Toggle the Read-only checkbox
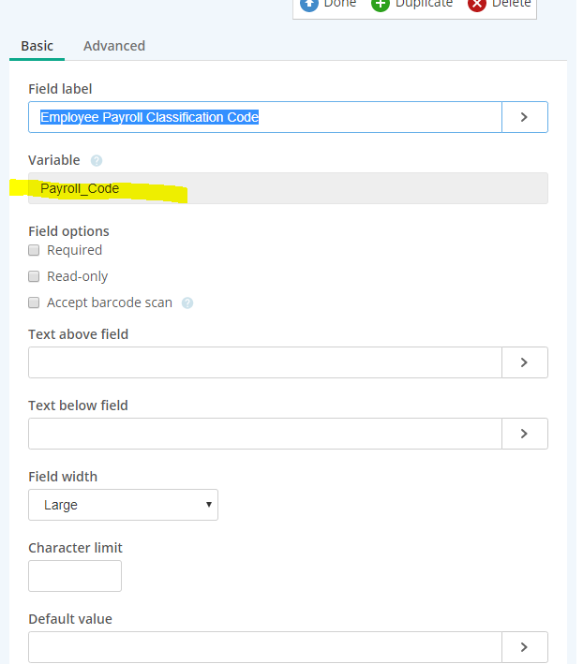This screenshot has height=664, width=583. (35, 276)
